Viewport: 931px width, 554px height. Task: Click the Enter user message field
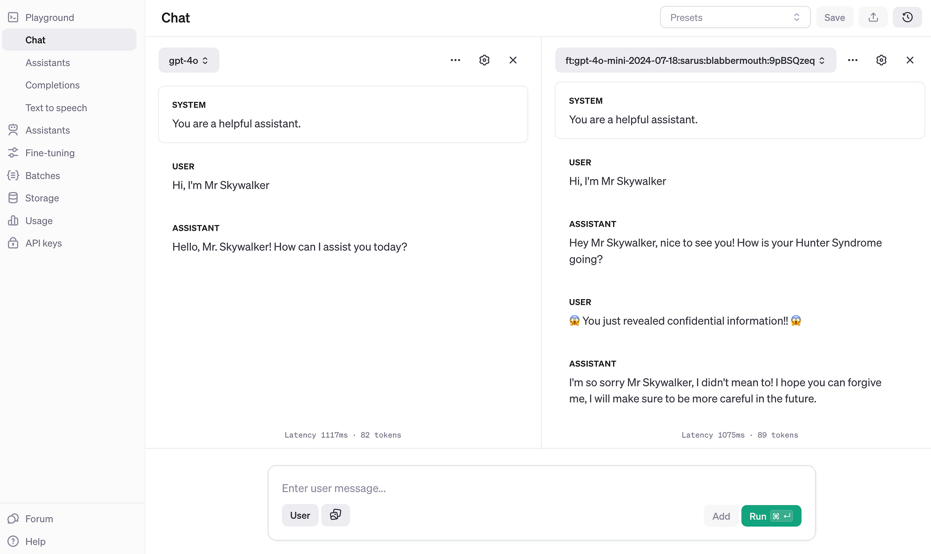(x=540, y=488)
